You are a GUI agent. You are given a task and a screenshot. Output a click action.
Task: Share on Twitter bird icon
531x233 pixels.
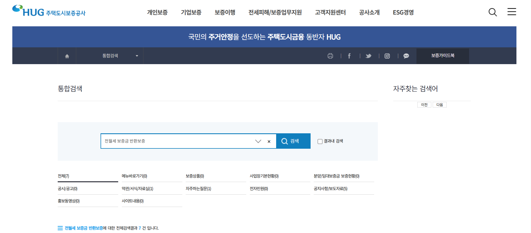pos(368,56)
